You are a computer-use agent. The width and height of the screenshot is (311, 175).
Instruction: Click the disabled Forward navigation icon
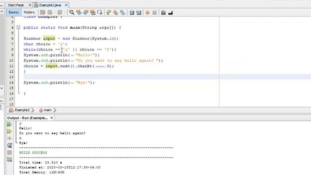60,12
